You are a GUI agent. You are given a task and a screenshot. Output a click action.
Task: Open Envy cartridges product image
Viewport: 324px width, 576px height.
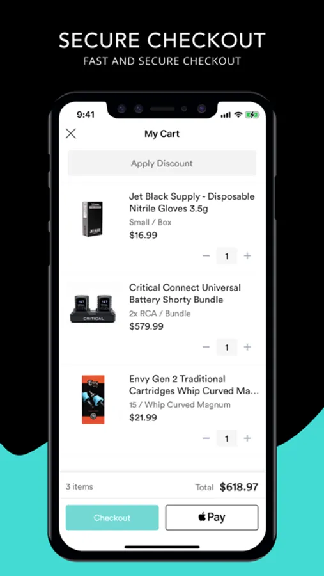(93, 399)
